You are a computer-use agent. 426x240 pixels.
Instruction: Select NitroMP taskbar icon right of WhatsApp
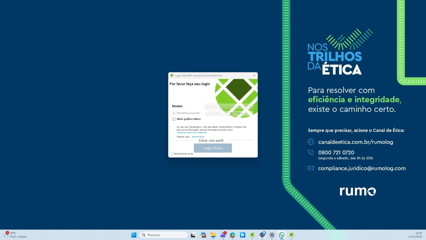[292, 235]
